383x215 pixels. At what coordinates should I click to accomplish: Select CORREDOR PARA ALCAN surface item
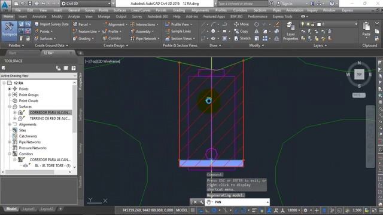click(50, 113)
